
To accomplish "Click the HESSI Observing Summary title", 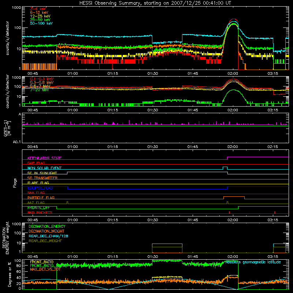I will 155,3.
